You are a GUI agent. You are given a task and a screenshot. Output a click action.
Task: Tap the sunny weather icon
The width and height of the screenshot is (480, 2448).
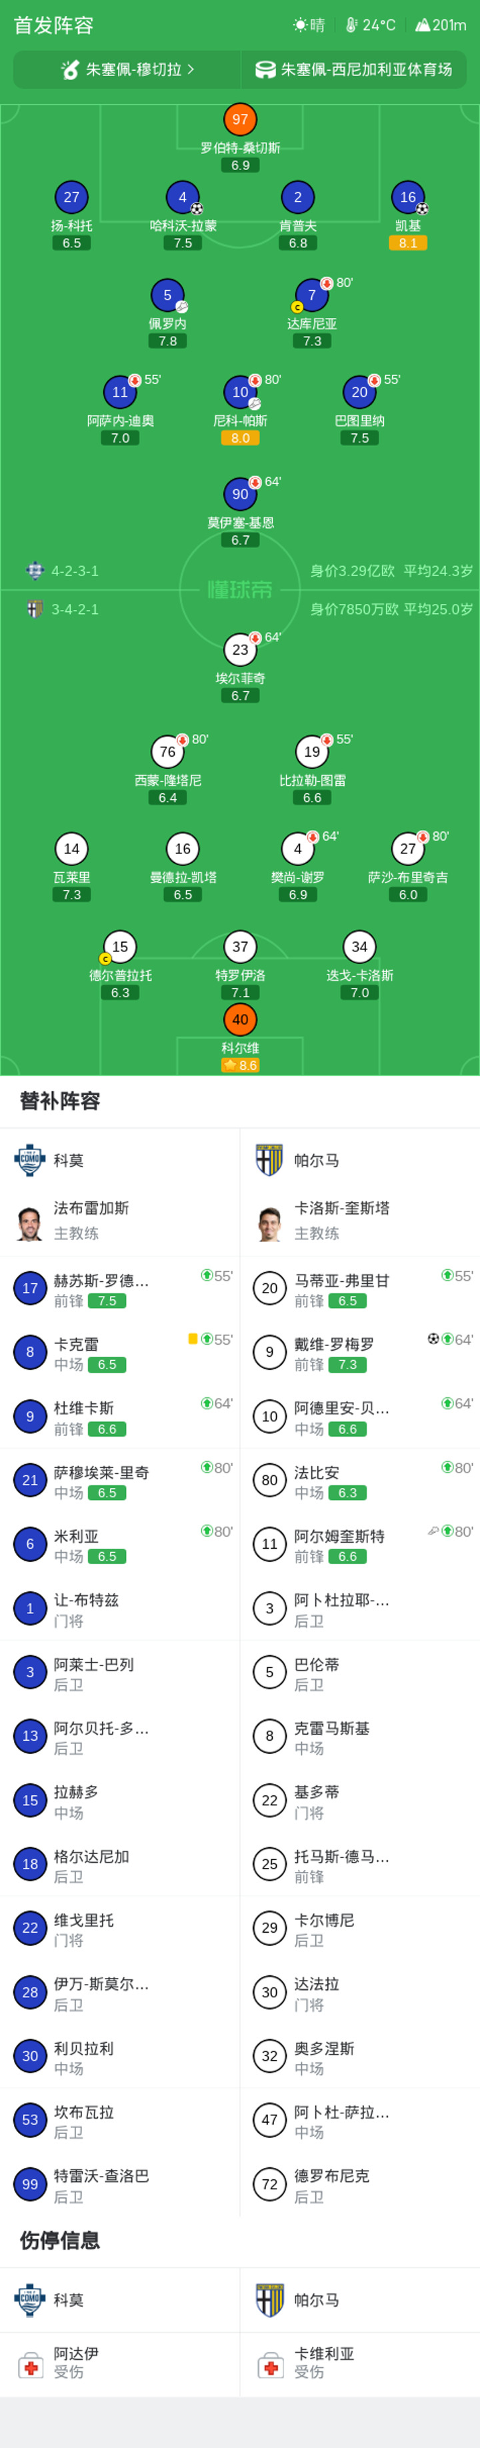[x=301, y=25]
